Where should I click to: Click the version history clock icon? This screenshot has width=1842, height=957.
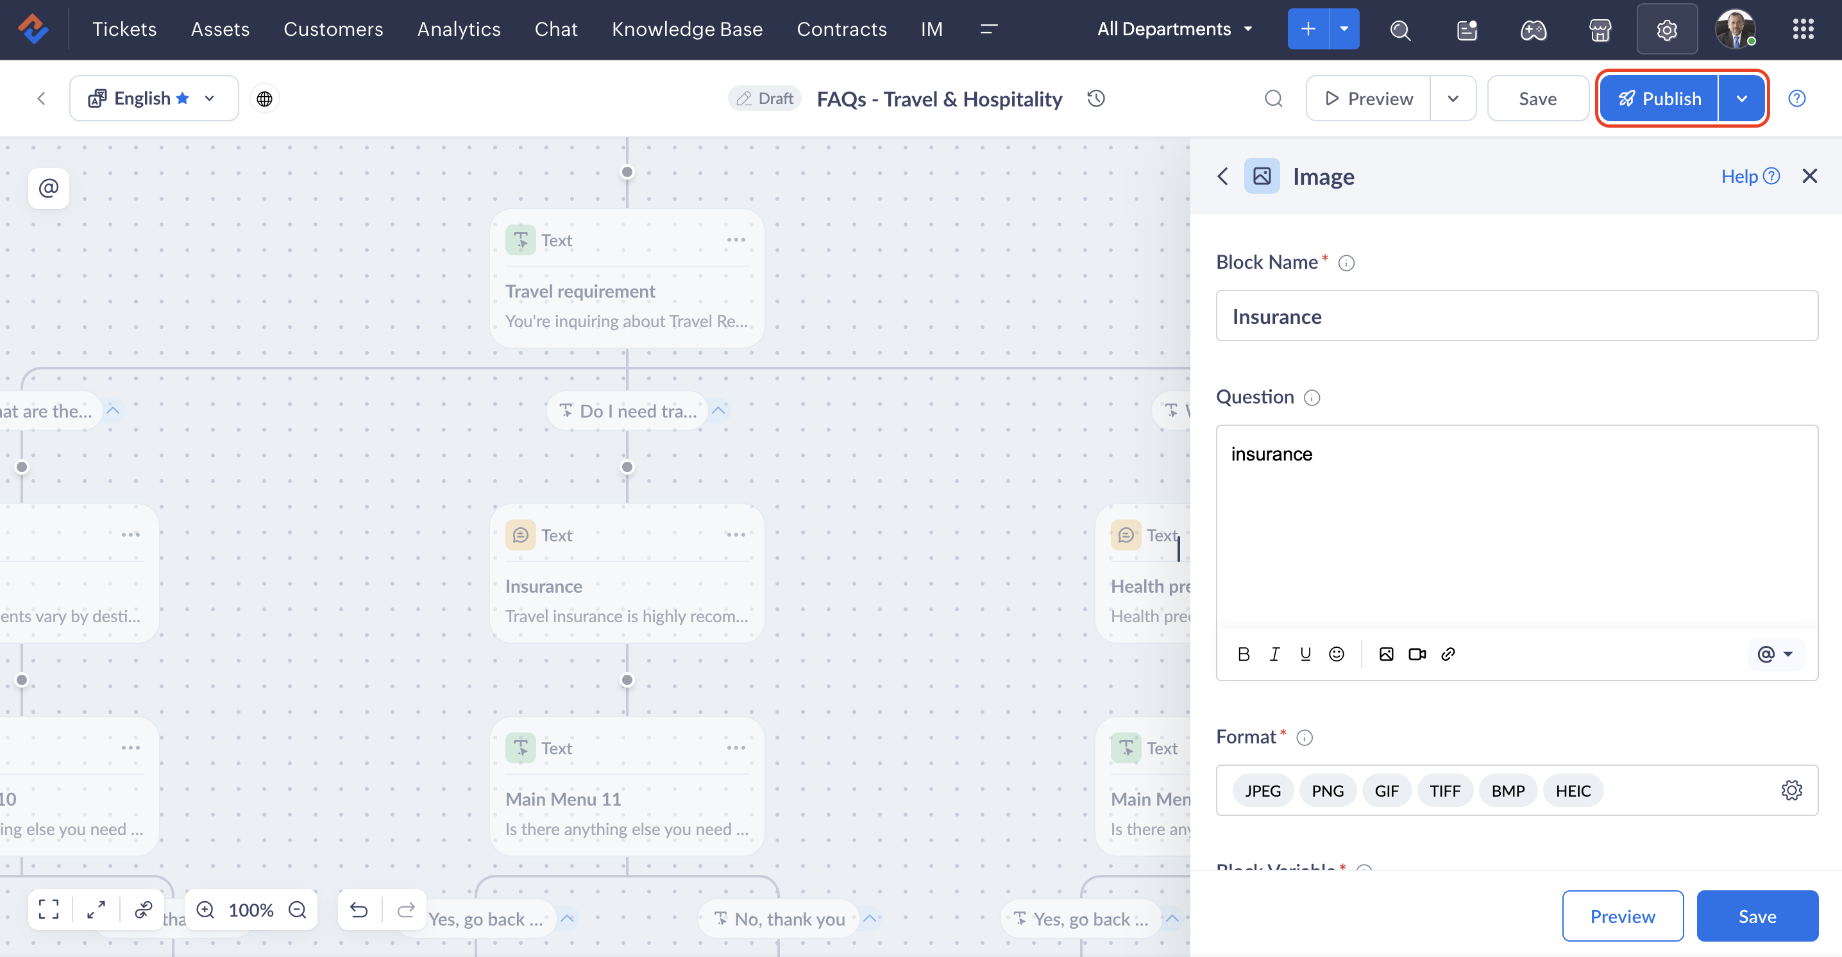click(x=1096, y=98)
